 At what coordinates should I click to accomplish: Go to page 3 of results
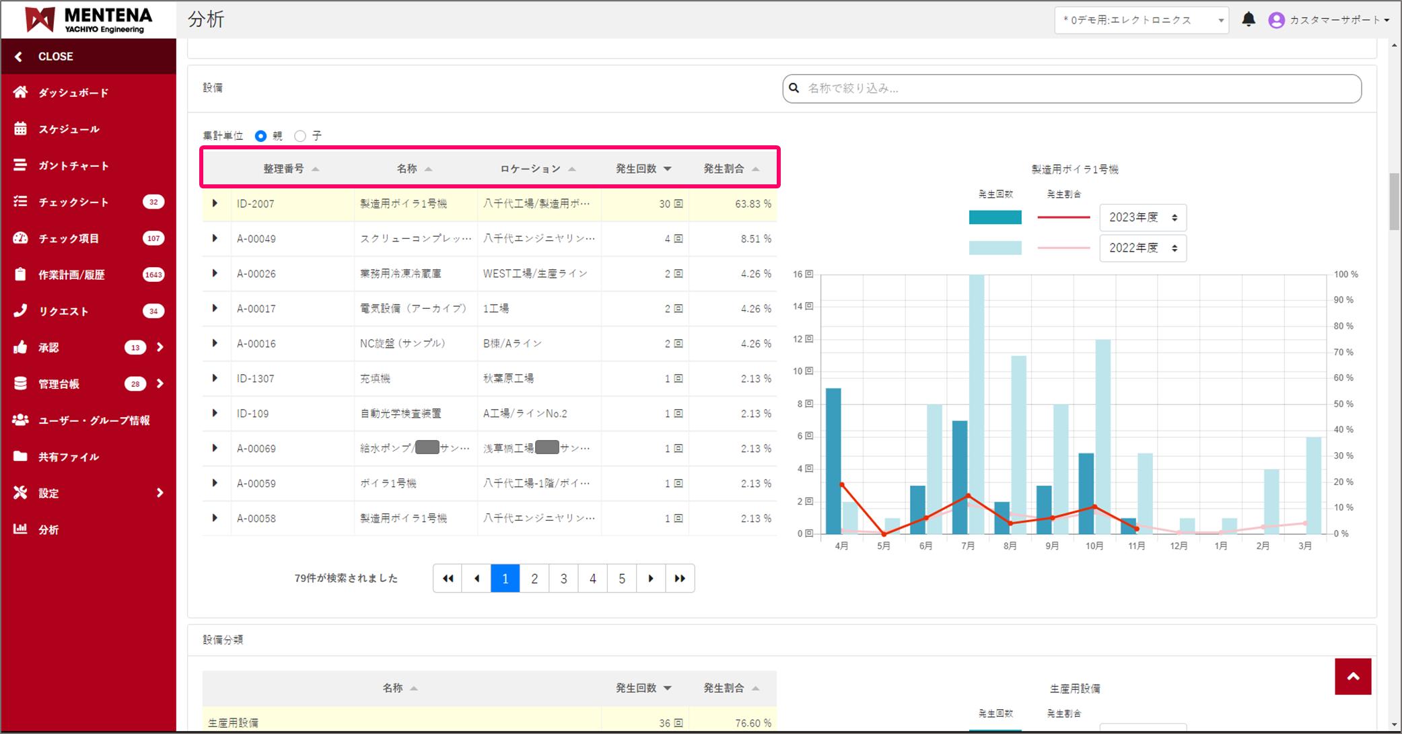(x=563, y=579)
